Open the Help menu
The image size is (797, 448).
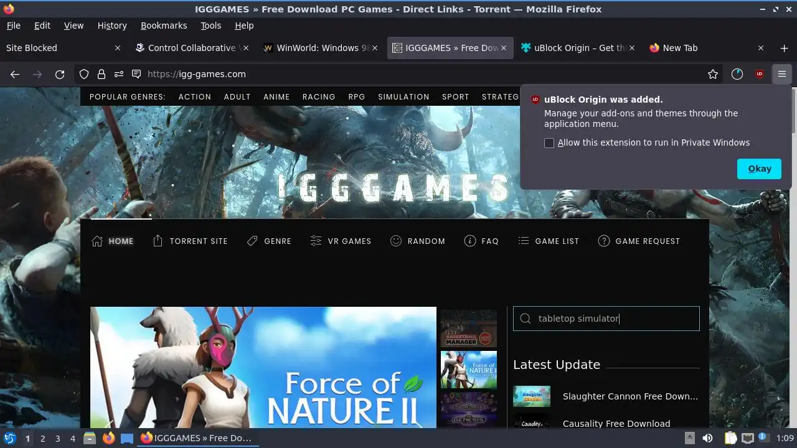pos(244,26)
